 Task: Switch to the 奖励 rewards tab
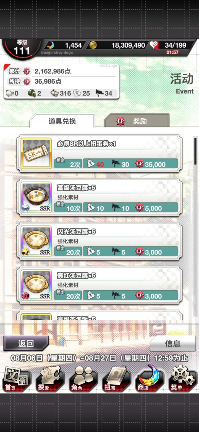point(137,121)
